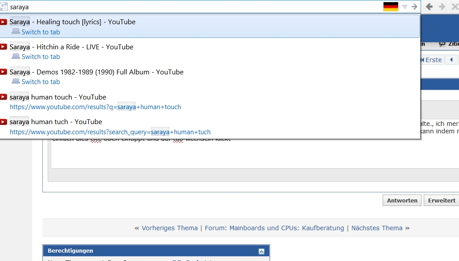Click YouTube icon beside 'saraya human touch'
Image resolution: width=459 pixels, height=261 pixels.
pos(4,97)
